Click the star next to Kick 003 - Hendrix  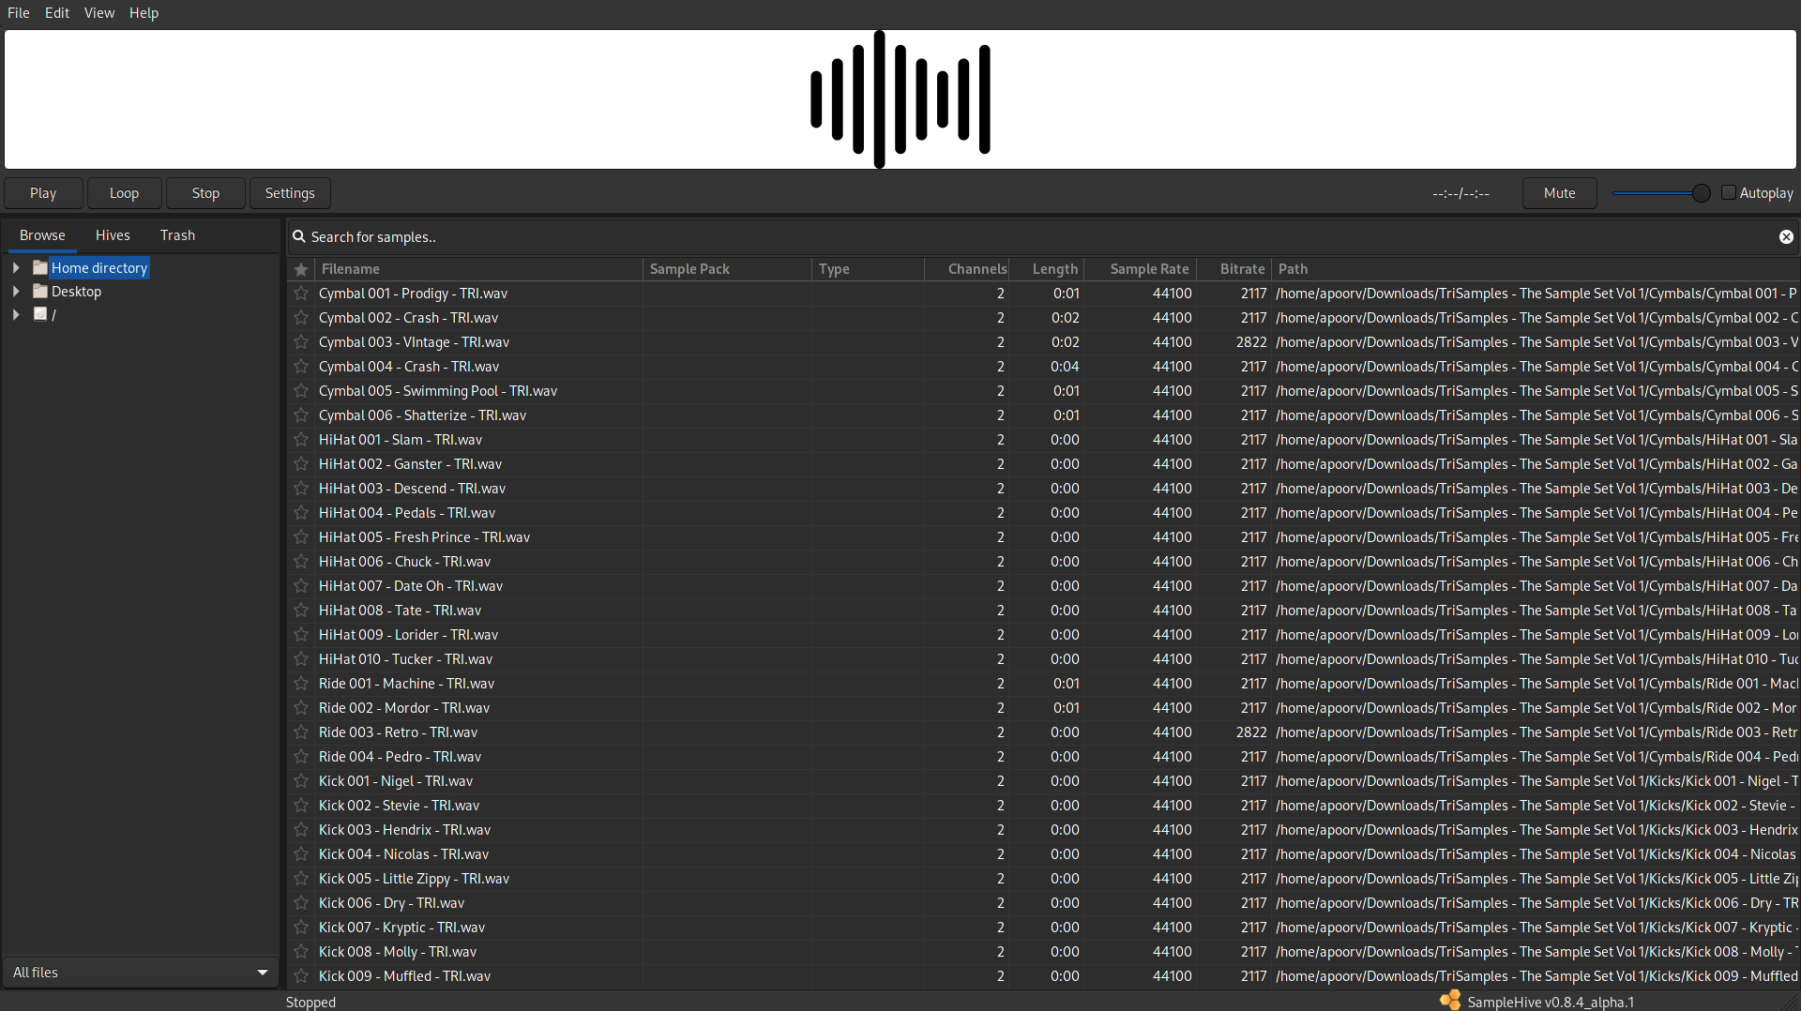pyautogui.click(x=301, y=830)
